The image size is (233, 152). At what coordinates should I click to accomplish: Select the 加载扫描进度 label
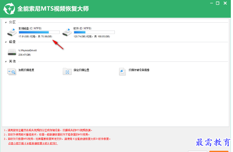[x=26, y=70]
